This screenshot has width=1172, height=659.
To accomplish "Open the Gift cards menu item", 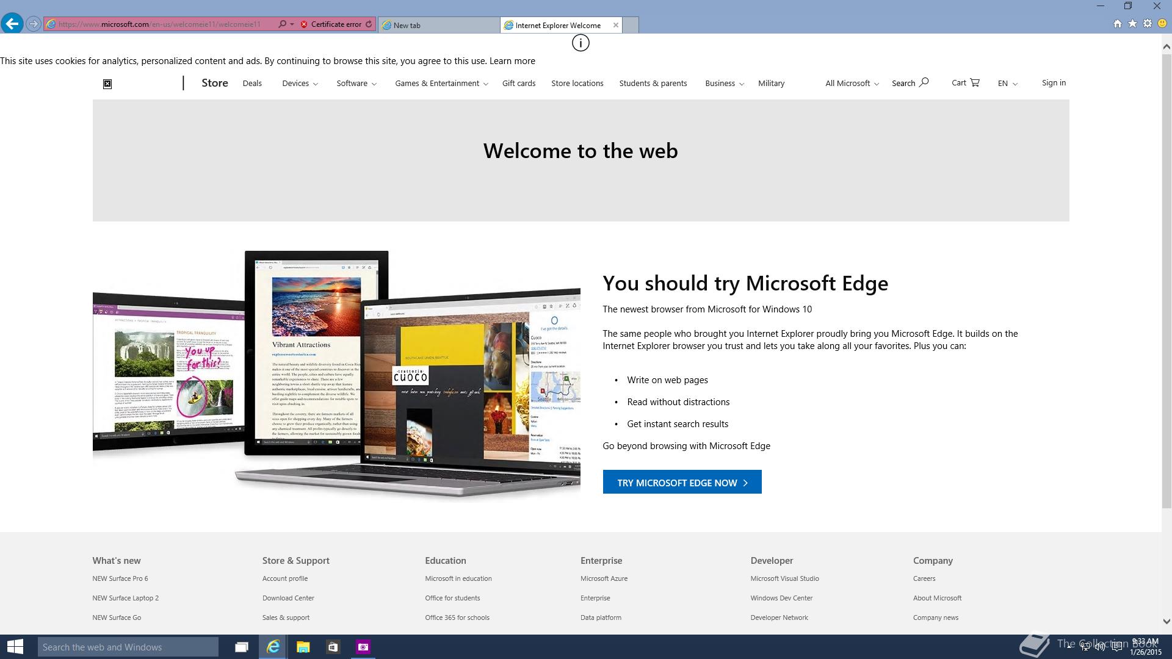I will click(x=518, y=84).
